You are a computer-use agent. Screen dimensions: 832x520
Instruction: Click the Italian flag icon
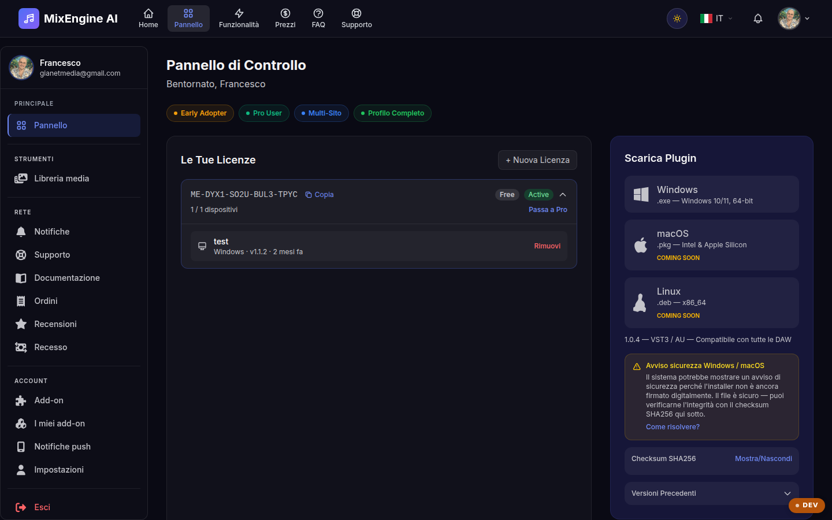click(x=706, y=18)
